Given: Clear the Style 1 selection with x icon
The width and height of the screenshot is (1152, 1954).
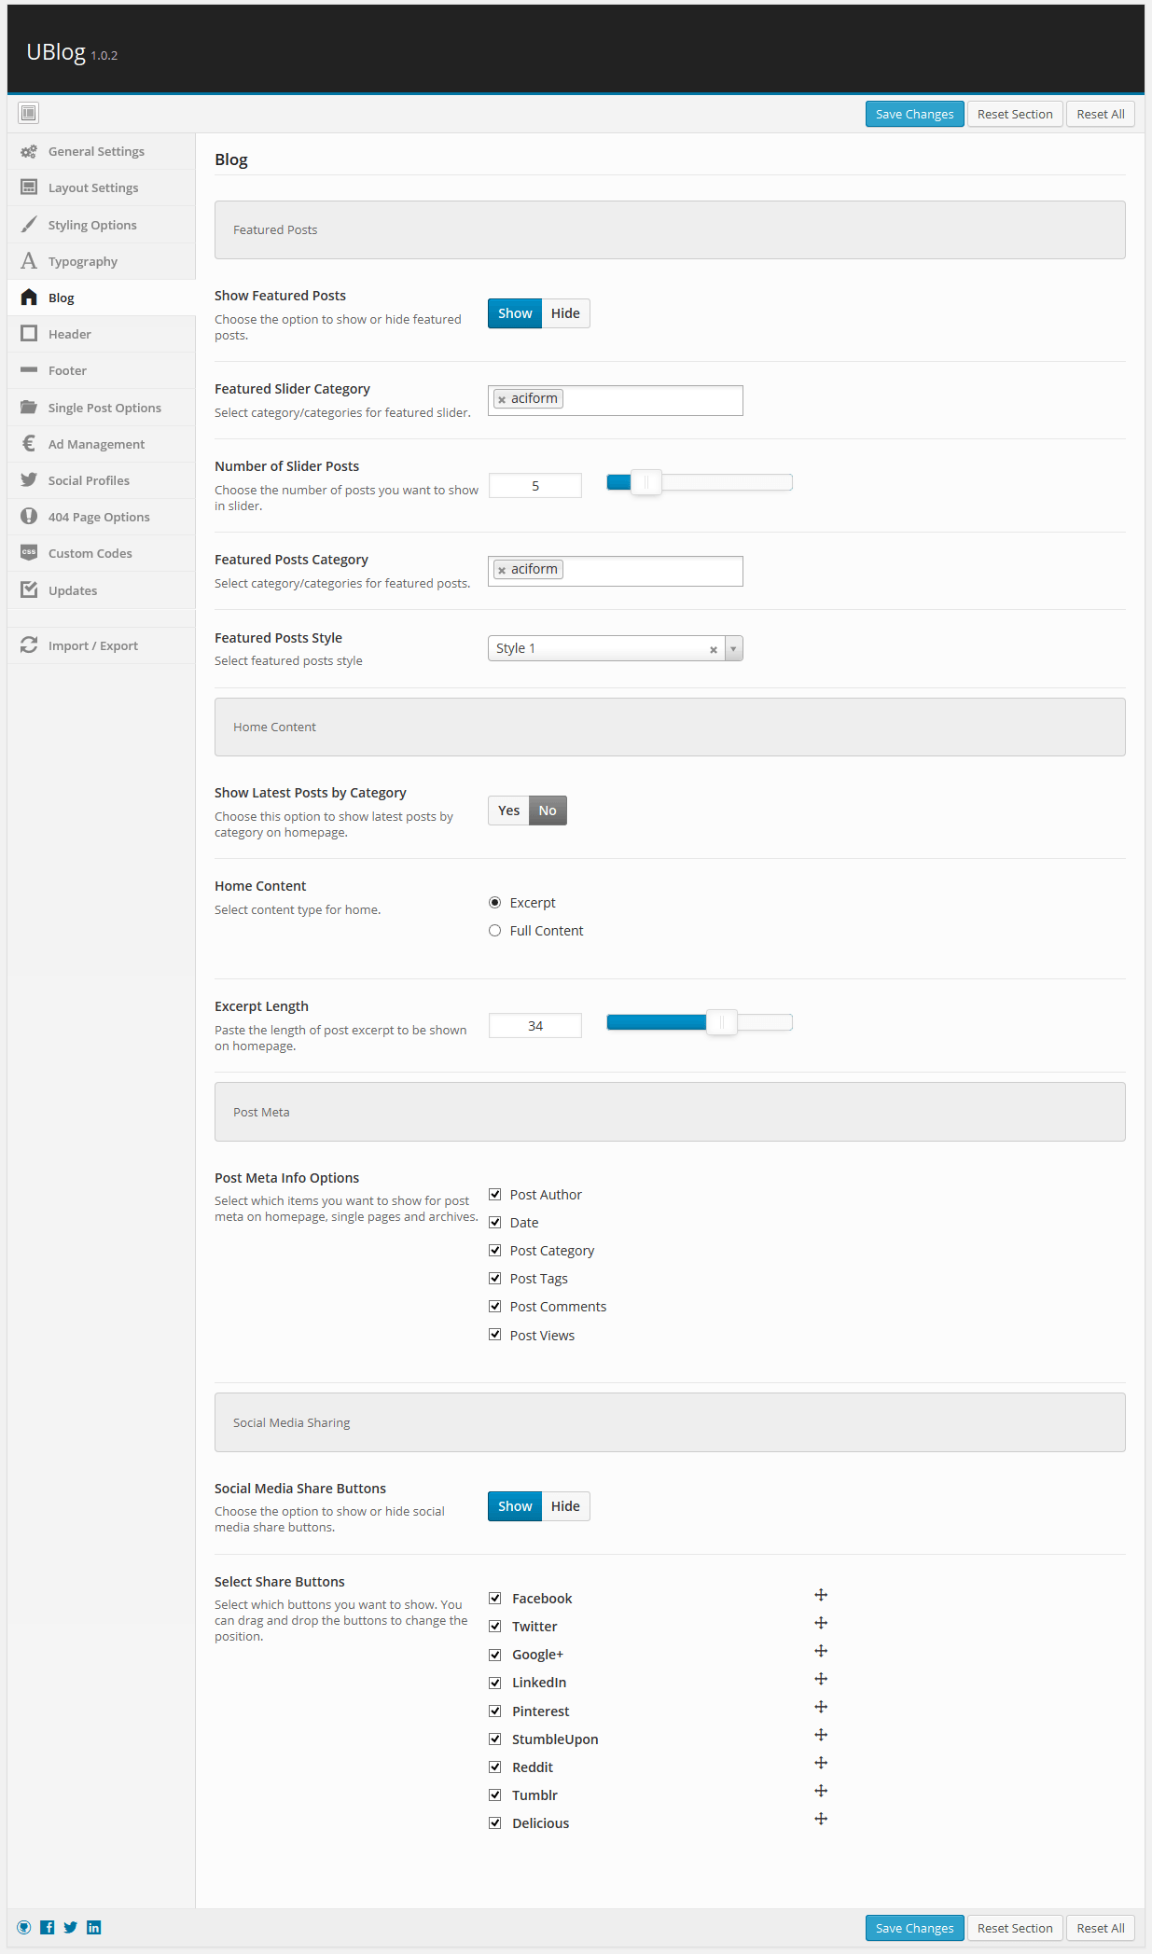Looking at the screenshot, I should pos(714,649).
